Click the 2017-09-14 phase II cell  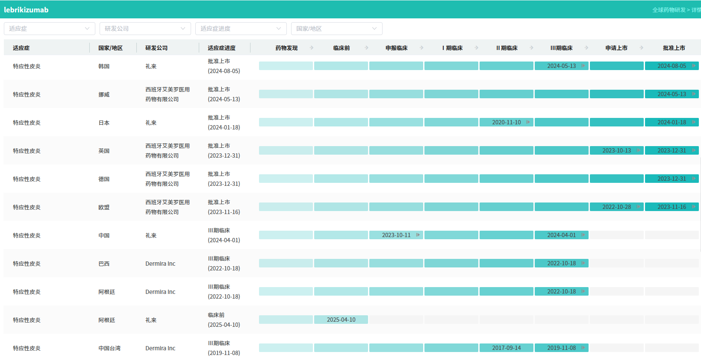pos(506,348)
